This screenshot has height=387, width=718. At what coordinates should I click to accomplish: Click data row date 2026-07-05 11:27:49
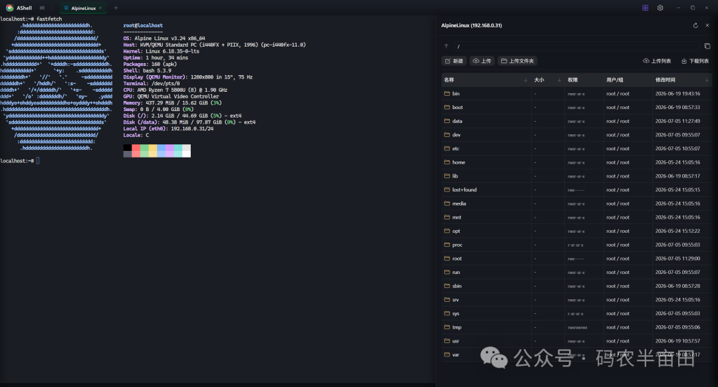[x=677, y=122]
